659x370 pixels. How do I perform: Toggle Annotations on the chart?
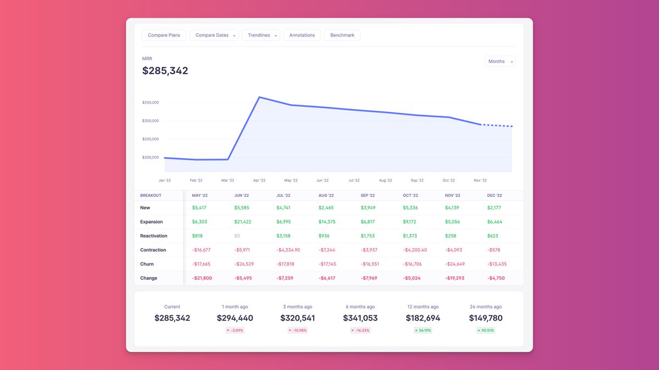302,35
